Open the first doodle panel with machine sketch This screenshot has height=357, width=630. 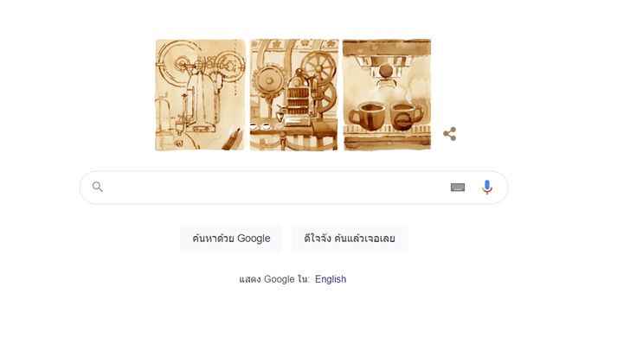200,95
